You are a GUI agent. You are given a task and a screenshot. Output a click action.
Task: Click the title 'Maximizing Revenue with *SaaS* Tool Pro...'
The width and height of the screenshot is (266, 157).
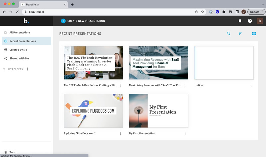coord(156,85)
